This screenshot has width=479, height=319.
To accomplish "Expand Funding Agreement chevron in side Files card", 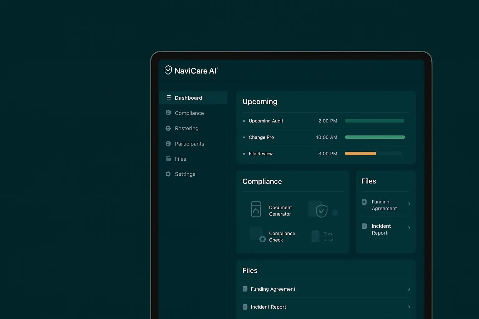I will 409,204.
